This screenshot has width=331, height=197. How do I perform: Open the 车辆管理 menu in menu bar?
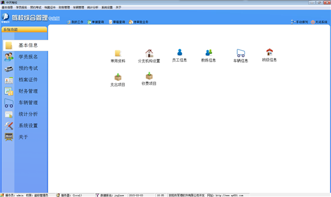(x=78, y=7)
